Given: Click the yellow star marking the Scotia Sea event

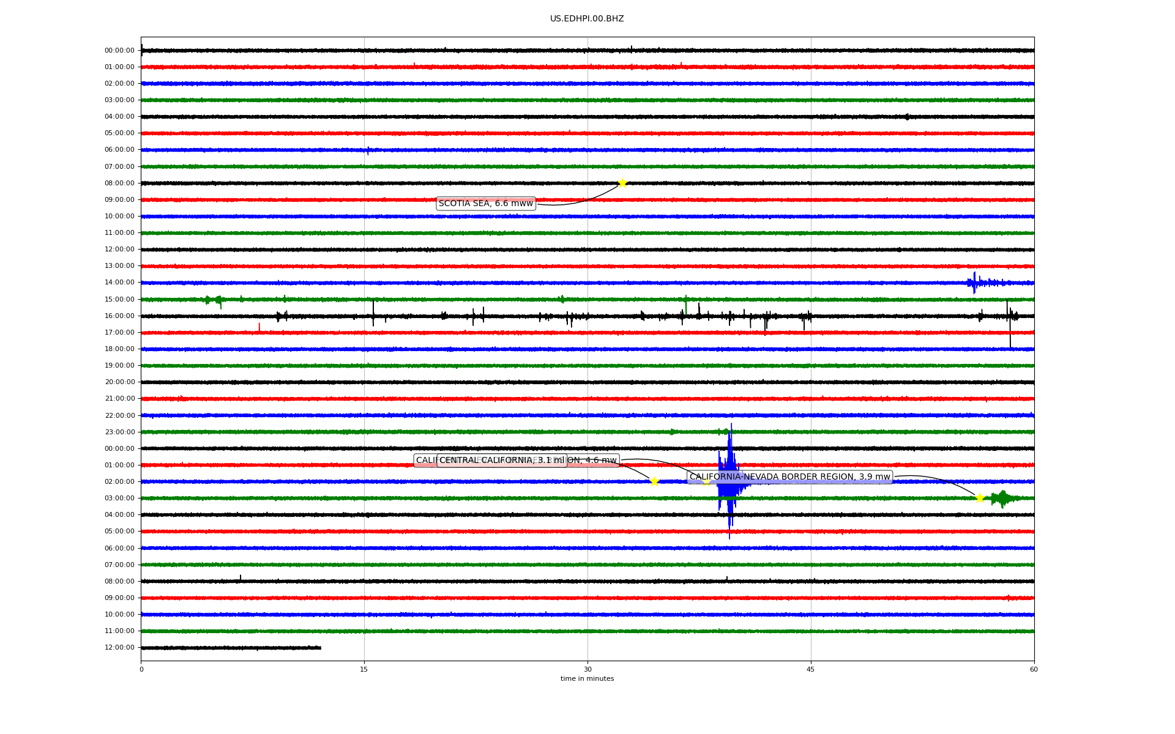Looking at the screenshot, I should [622, 183].
